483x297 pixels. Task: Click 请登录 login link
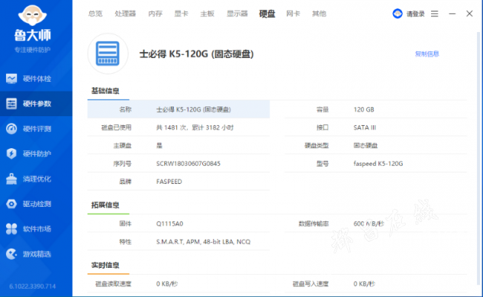pos(415,13)
